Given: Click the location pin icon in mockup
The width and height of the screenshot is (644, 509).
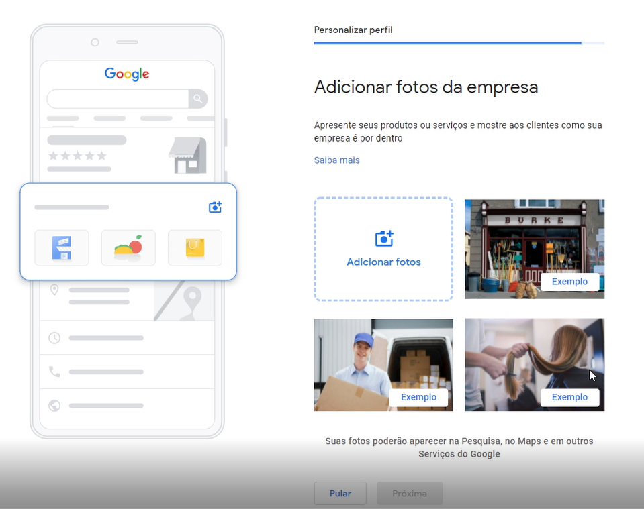Looking at the screenshot, I should pos(54,290).
